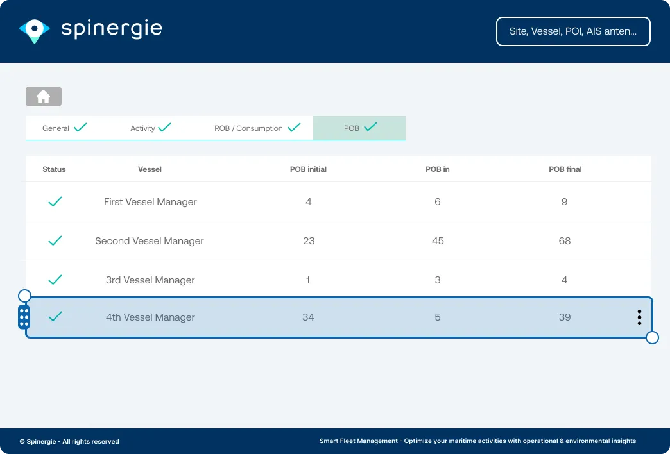Click the POB initial column header
Viewport: 670px width, 454px height.
coord(308,169)
